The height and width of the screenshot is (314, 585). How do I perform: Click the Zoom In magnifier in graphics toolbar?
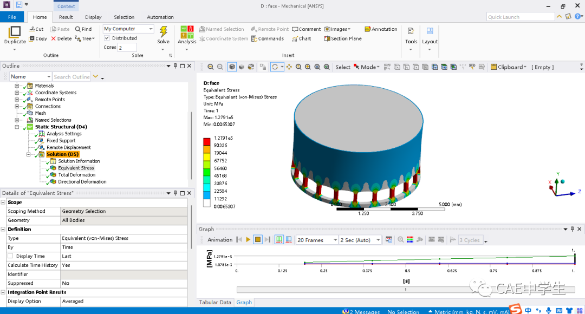(x=210, y=67)
